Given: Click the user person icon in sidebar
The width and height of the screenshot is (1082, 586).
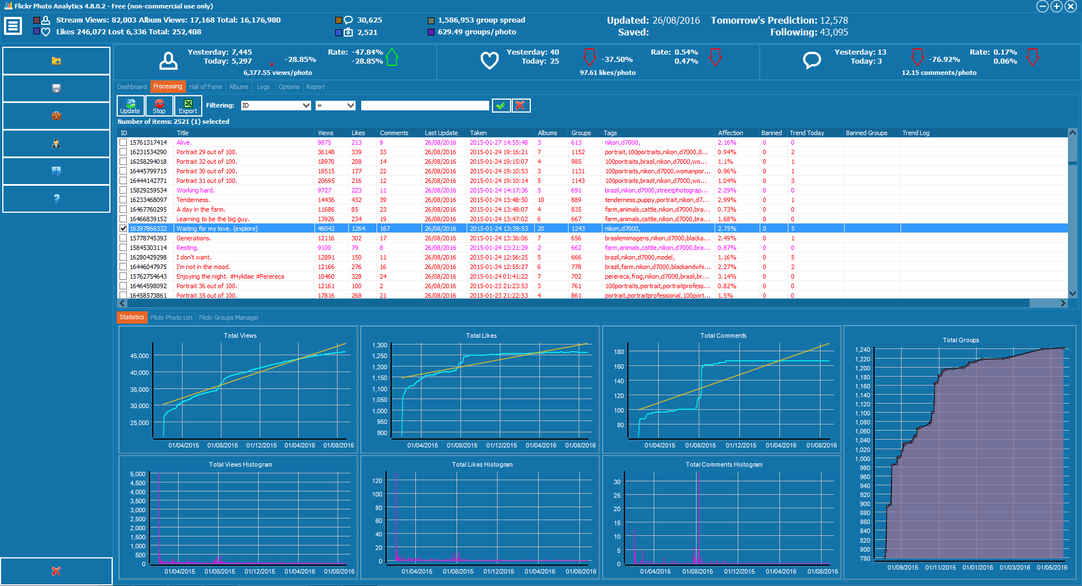Looking at the screenshot, I should [56, 144].
